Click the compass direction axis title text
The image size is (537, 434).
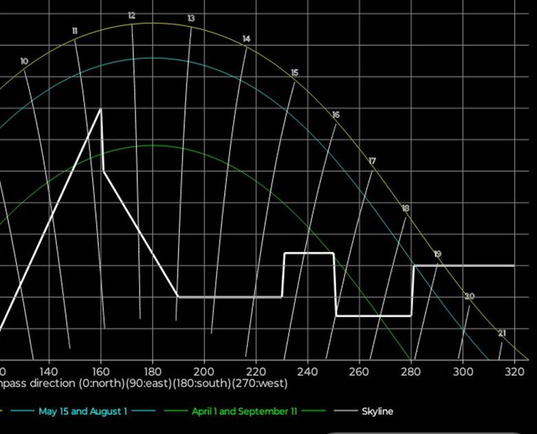point(144,382)
